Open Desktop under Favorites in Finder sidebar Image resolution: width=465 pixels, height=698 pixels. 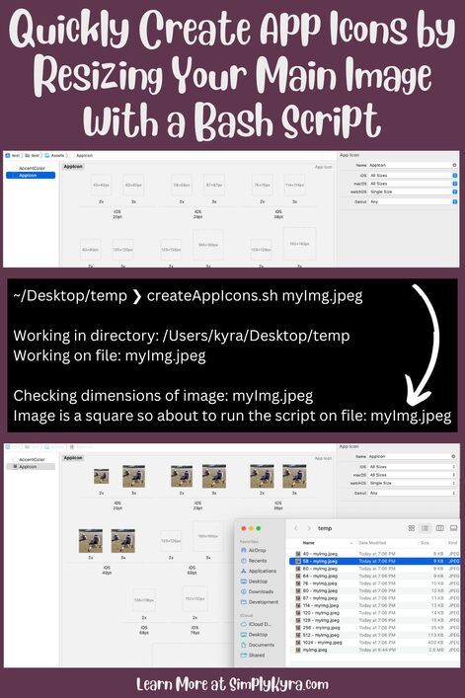[x=254, y=582]
